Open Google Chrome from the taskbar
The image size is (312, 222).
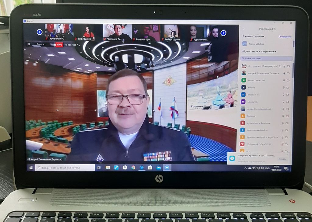(133, 168)
